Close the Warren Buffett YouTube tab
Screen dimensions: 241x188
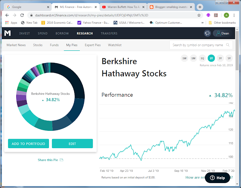(143, 7)
